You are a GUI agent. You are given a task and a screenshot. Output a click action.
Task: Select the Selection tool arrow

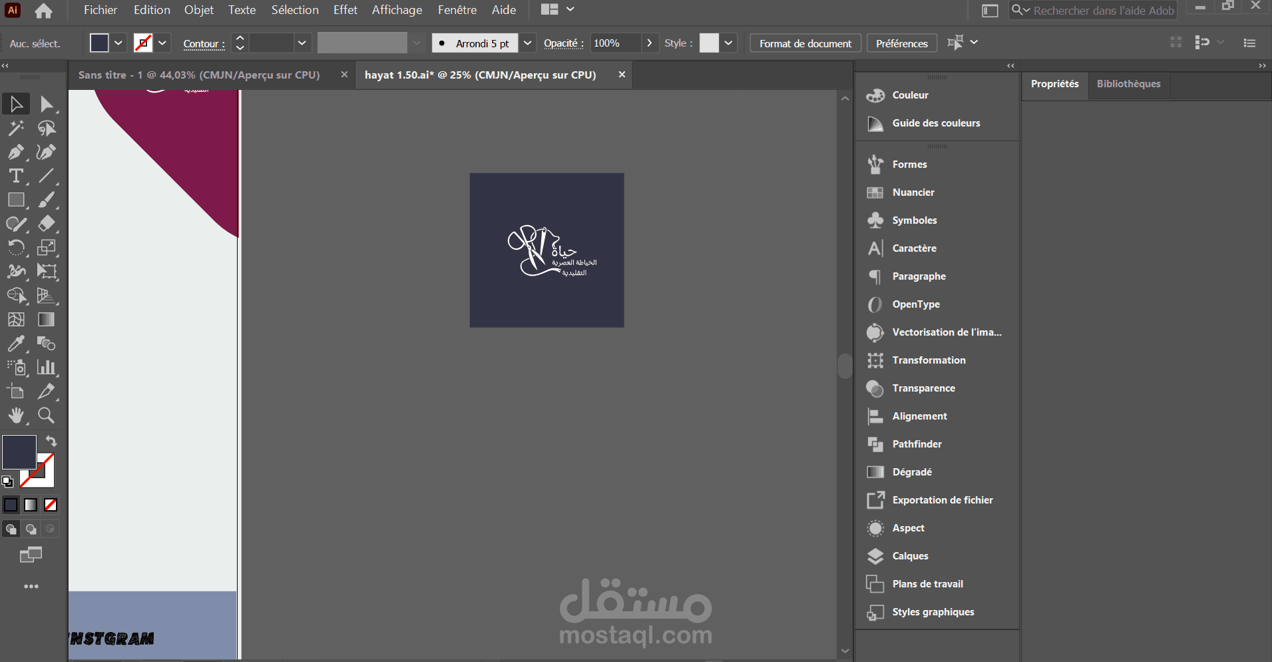coord(16,104)
